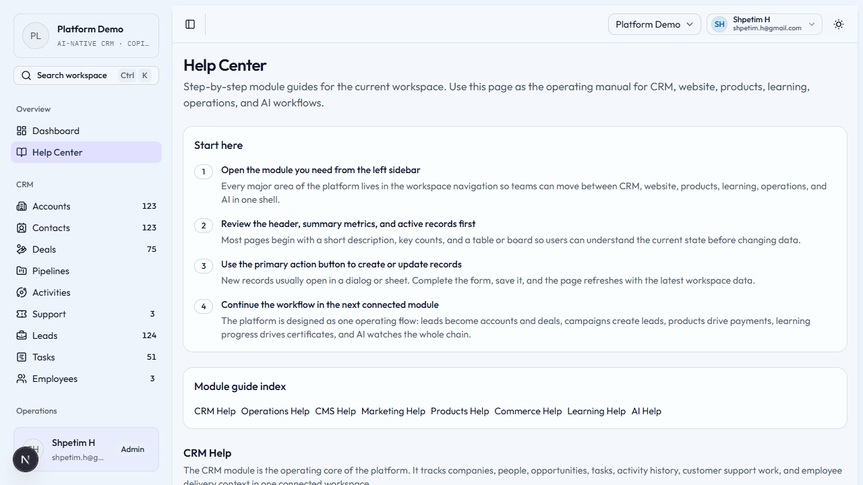This screenshot has width=863, height=485.
Task: Jump to the Operations Help guide
Action: tap(275, 411)
